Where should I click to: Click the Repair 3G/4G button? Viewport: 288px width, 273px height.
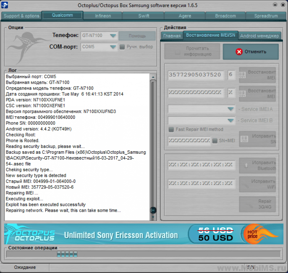[257, 204]
